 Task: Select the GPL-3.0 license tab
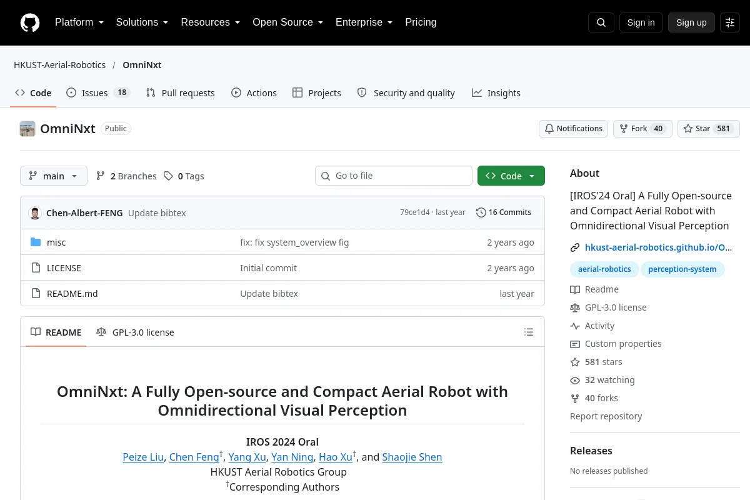(135, 332)
